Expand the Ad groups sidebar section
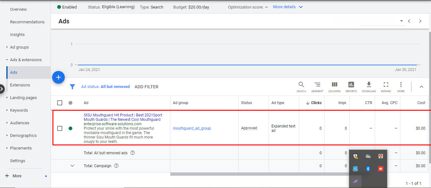Image resolution: width=431 pixels, height=188 pixels. (x=19, y=47)
